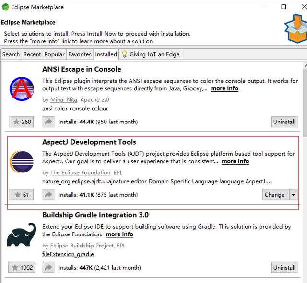Viewport: 307px width, 283px height.
Task: Open The Eclipse Foundation author link
Action: tap(80, 173)
